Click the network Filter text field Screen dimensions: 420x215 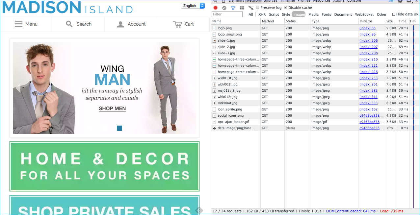coord(227,14)
